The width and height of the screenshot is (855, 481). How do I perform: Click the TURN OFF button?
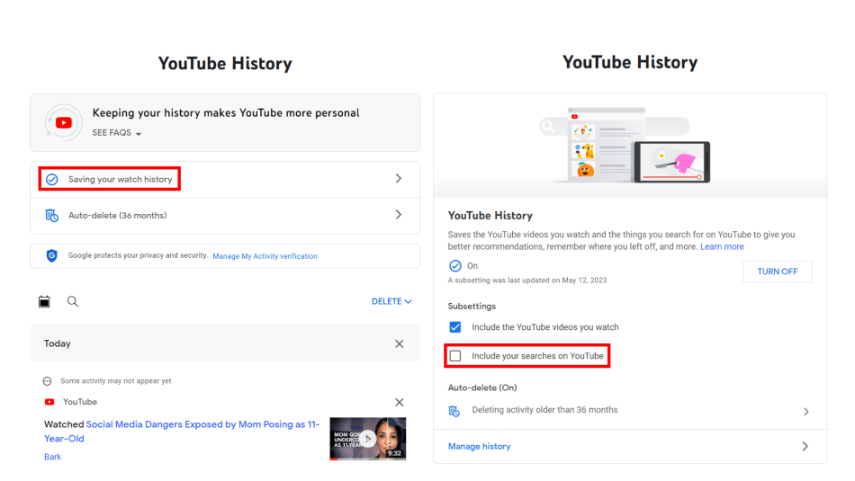[x=778, y=272]
